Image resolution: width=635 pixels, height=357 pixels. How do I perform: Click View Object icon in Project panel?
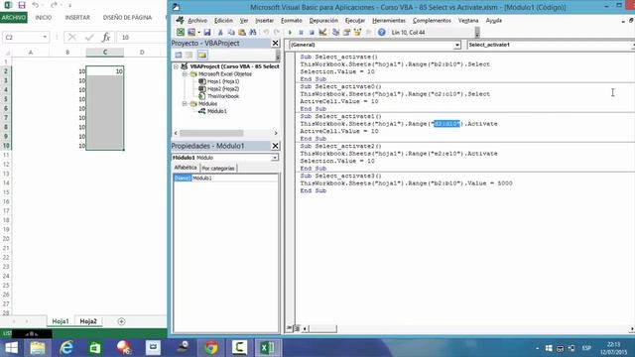click(190, 56)
